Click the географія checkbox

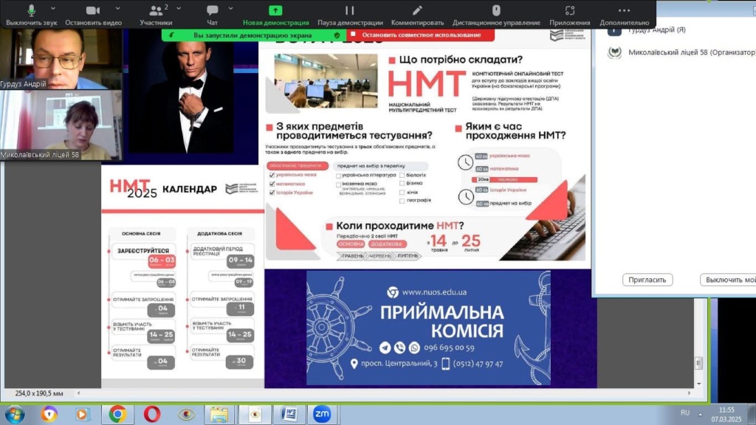click(402, 201)
